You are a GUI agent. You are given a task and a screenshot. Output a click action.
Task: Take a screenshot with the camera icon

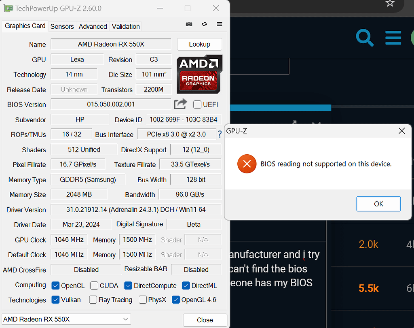(189, 24)
